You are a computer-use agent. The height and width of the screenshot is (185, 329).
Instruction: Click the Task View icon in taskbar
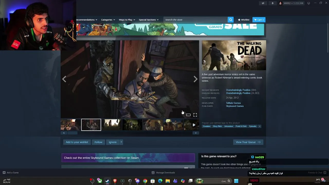[190, 181]
